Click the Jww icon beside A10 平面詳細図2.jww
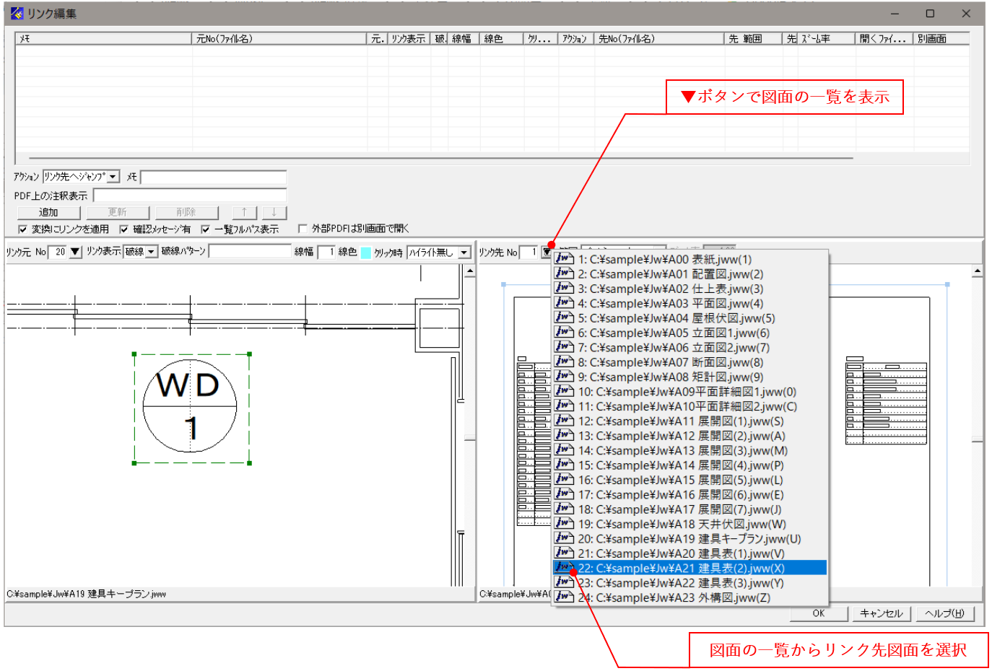The width and height of the screenshot is (992, 671). tap(564, 406)
